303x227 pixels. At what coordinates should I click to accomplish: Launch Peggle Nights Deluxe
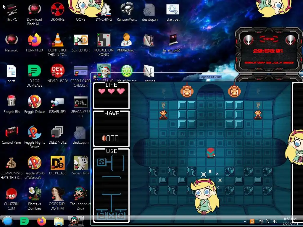coord(34,137)
